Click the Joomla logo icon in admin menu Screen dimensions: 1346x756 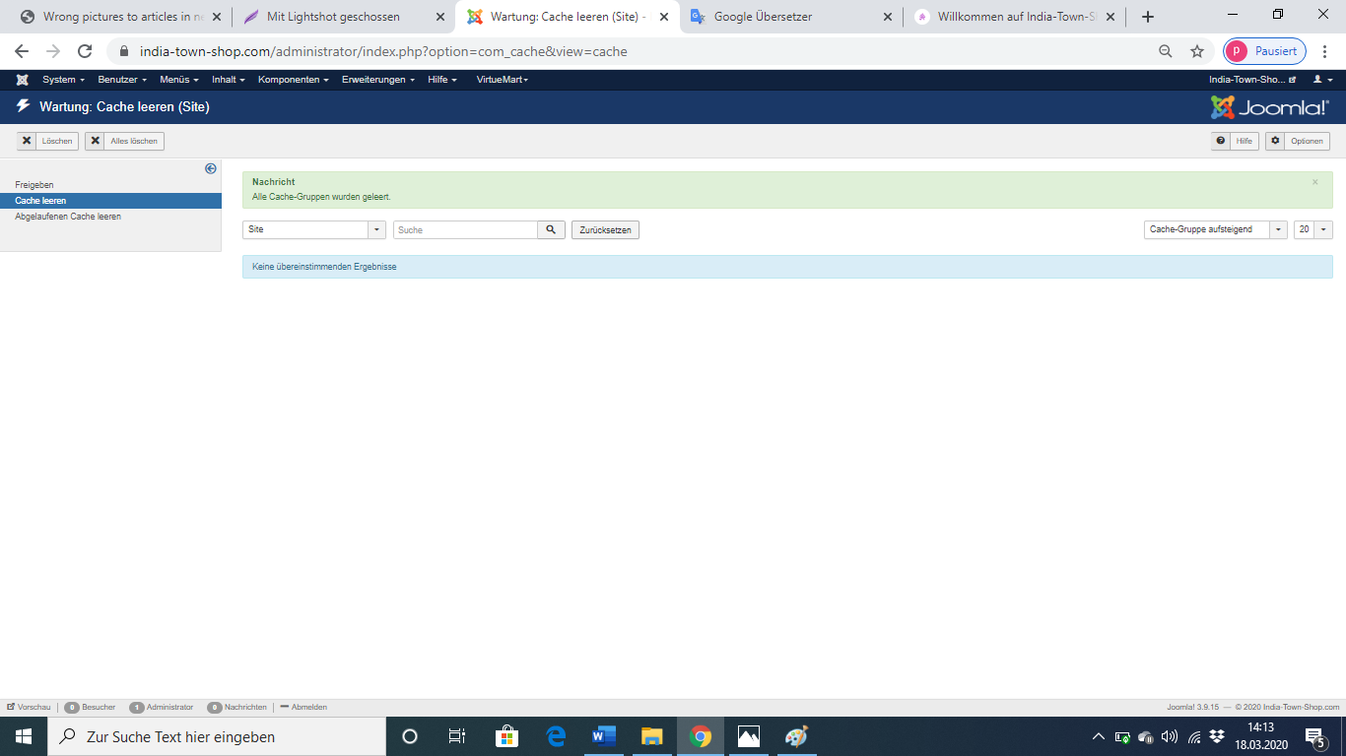click(x=22, y=80)
